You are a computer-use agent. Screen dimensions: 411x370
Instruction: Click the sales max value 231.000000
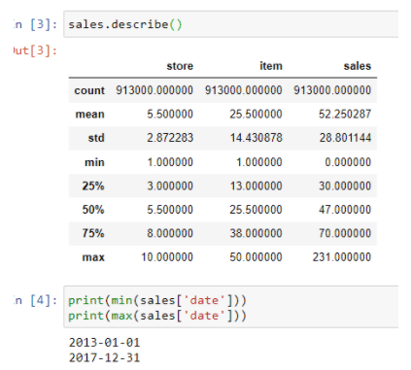point(342,257)
